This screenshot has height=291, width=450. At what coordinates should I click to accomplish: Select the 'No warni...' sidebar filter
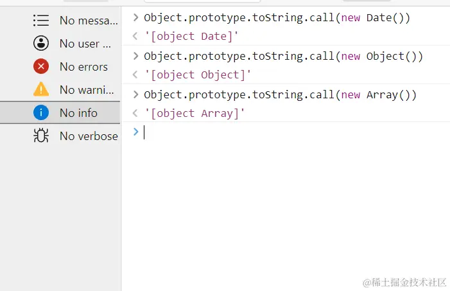(x=60, y=89)
